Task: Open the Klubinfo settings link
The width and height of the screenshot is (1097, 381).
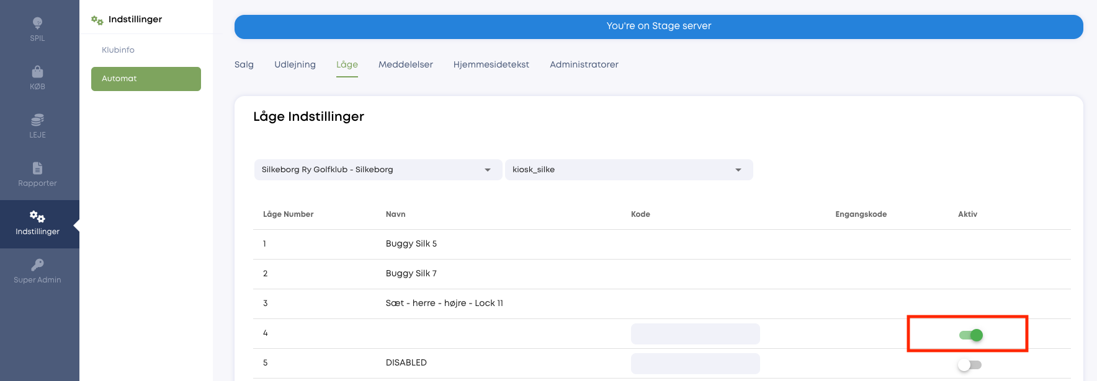Action: 118,50
